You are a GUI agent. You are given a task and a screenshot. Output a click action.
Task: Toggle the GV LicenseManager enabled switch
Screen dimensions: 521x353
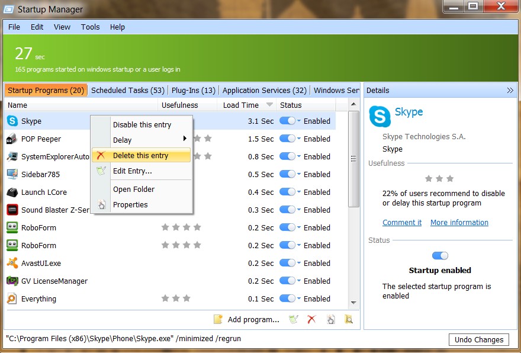(287, 281)
